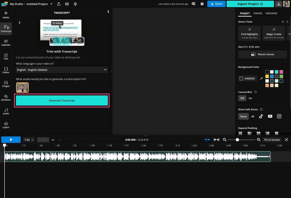291x198 pixels.
Task: Click Generate Transcript
Action: pos(62,100)
